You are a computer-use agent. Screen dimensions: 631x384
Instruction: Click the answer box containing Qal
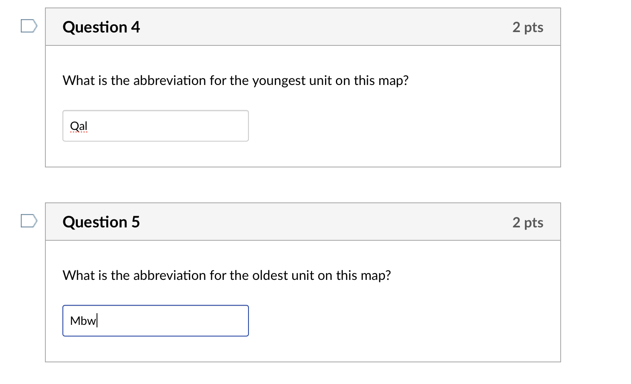[155, 126]
